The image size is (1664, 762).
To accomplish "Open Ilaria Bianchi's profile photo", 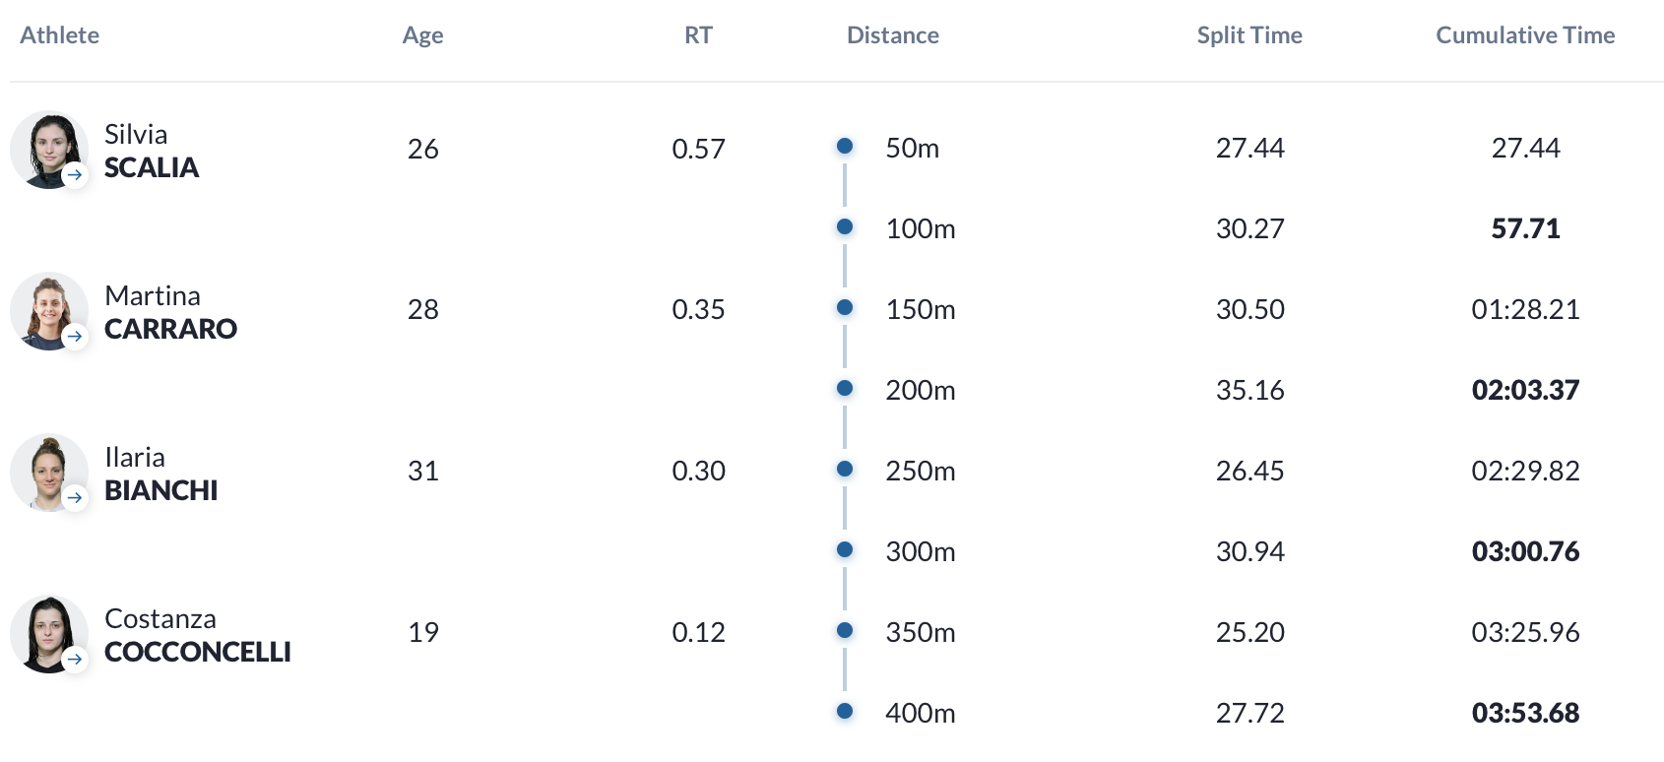I will [49, 473].
